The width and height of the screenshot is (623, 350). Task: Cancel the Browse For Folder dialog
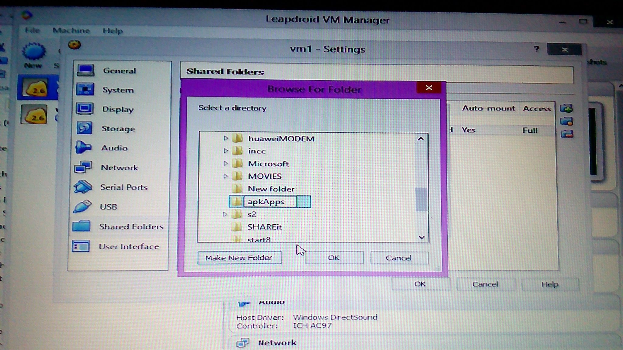(x=399, y=258)
